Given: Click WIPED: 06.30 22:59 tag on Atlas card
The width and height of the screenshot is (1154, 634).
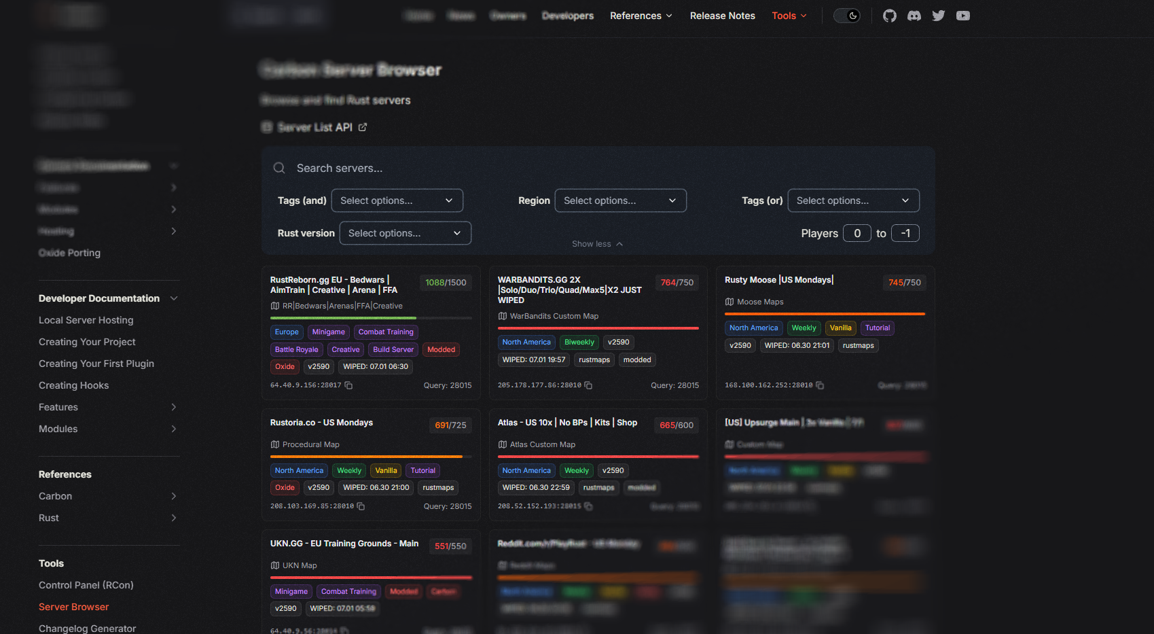Looking at the screenshot, I should [536, 488].
